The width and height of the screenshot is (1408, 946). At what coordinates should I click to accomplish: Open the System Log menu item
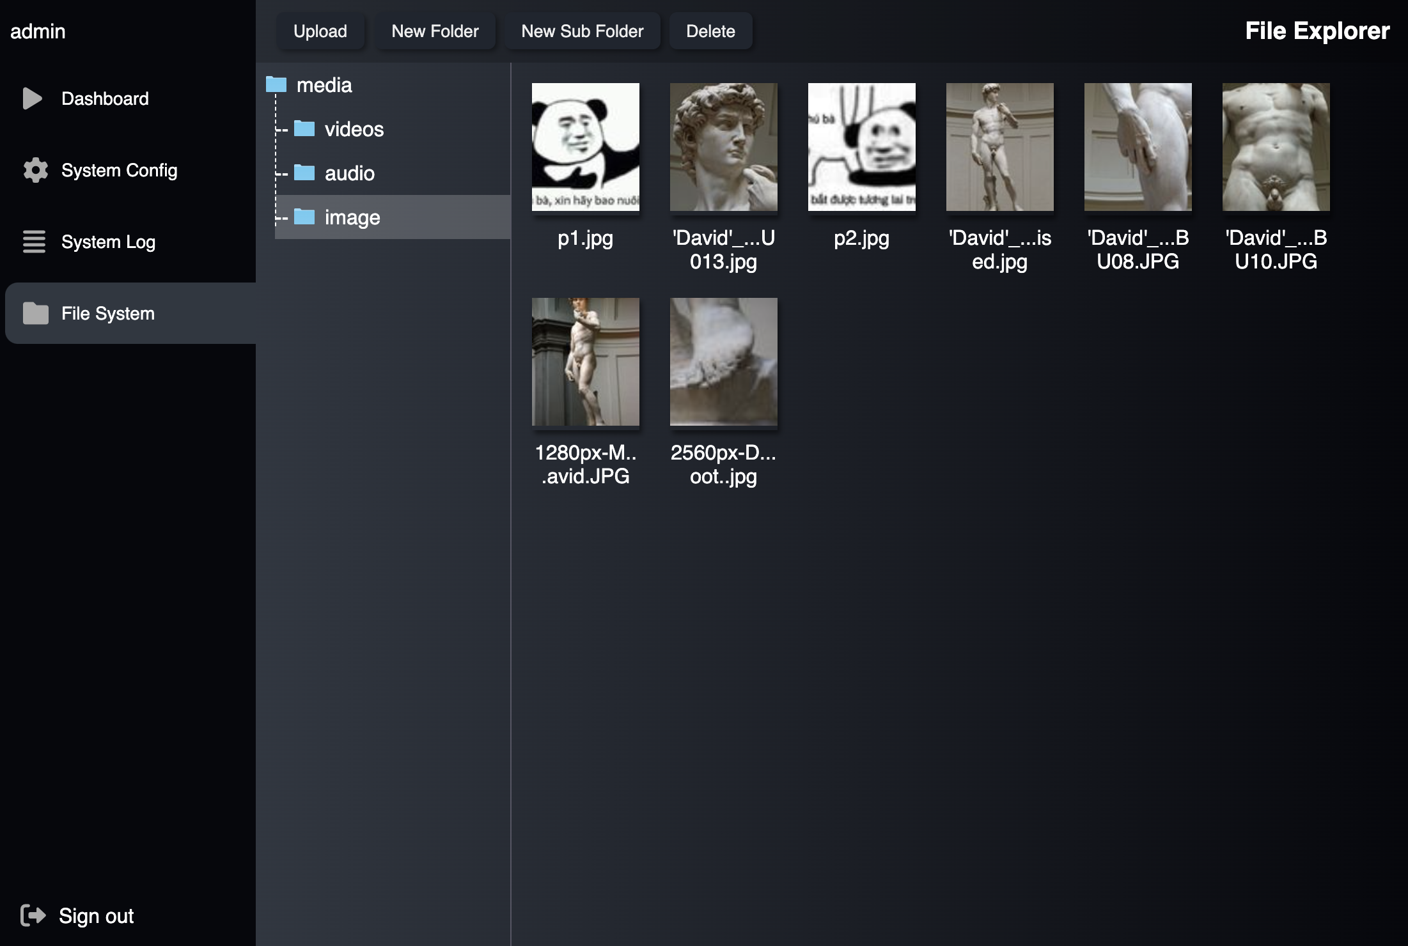(x=108, y=242)
